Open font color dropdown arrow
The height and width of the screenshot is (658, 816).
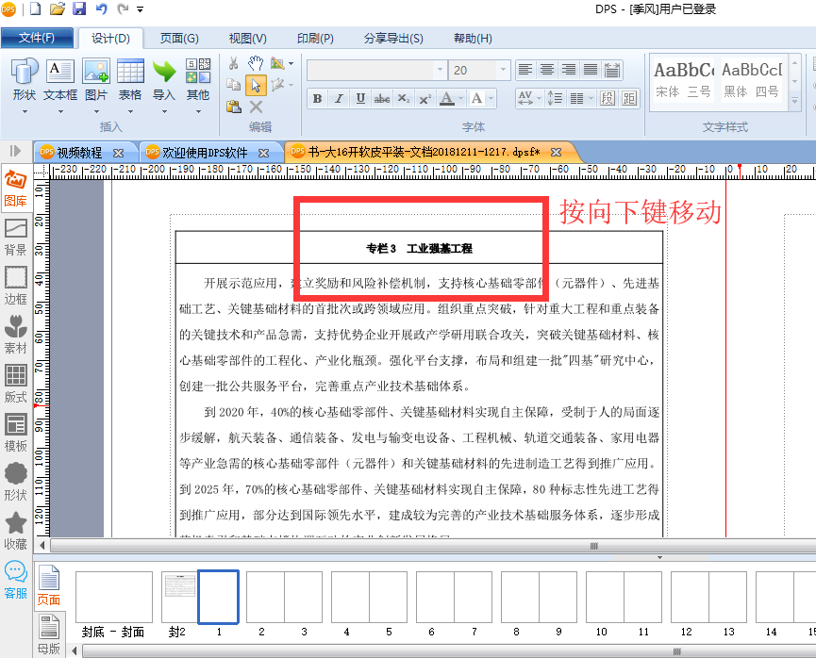click(x=460, y=98)
